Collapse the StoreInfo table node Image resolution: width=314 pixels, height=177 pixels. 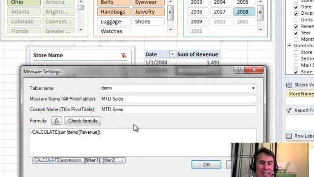pos(289,46)
